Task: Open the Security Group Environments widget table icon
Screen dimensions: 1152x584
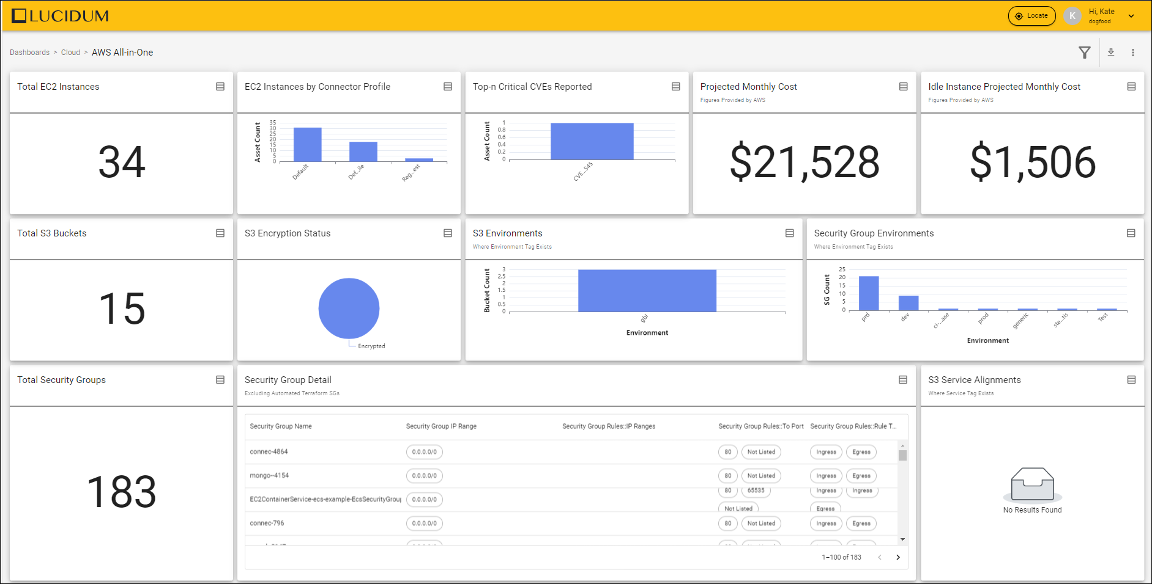Action: click(x=1131, y=233)
